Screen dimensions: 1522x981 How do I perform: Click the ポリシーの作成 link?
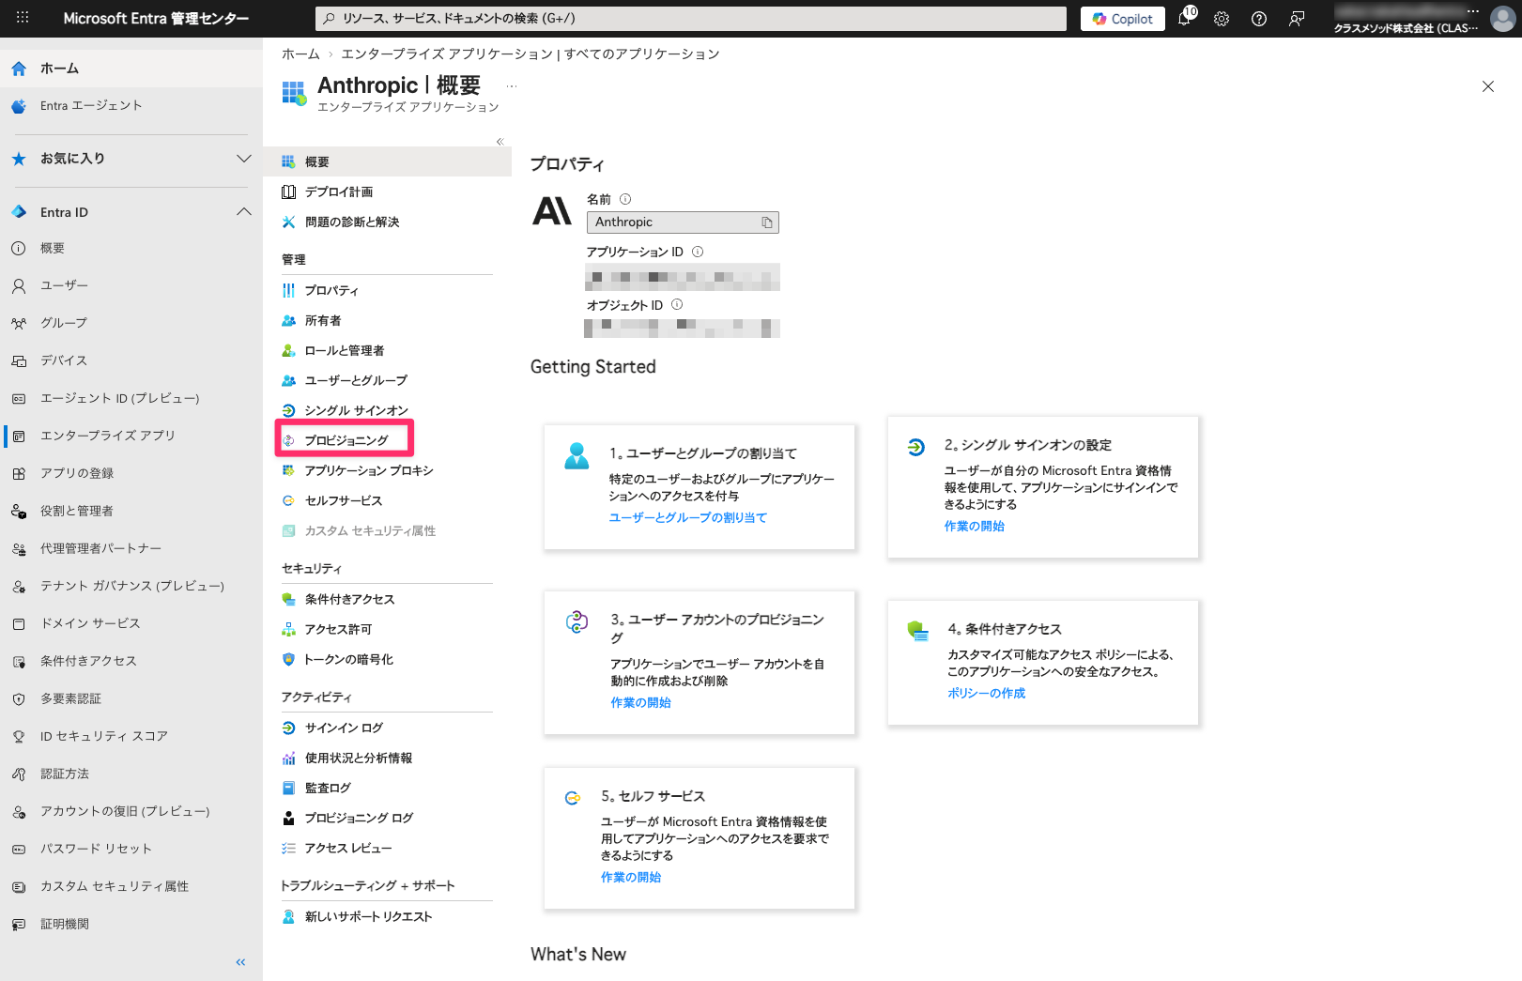coord(986,693)
